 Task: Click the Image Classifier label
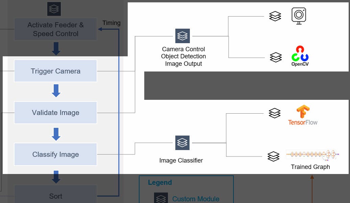coord(181,161)
